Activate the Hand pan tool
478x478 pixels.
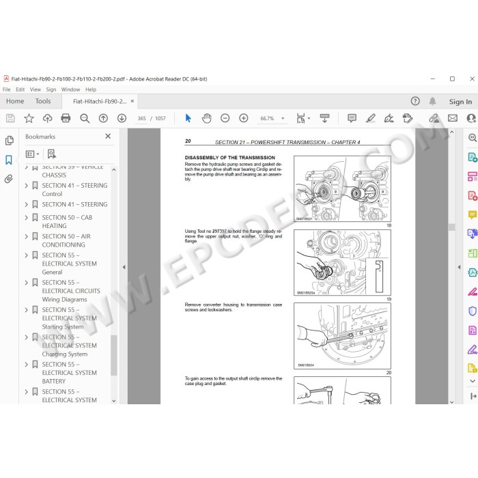point(206,118)
